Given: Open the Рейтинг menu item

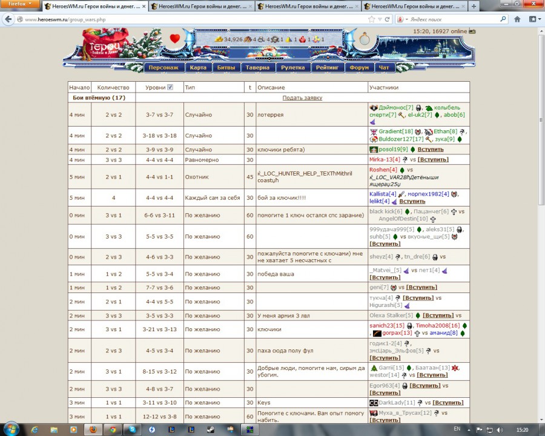Looking at the screenshot, I should coord(327,67).
